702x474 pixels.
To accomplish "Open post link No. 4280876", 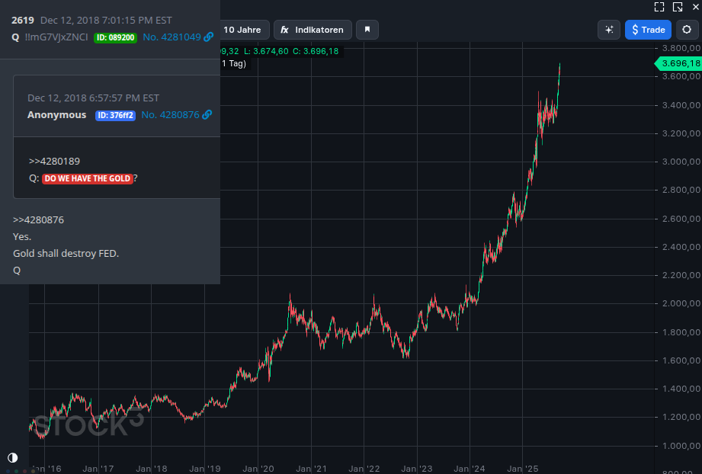I will pyautogui.click(x=170, y=114).
